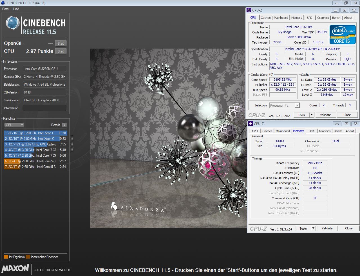Image resolution: width=360 pixels, height=276 pixels.
Task: Click the Aixsponza render preview image
Action: click(x=169, y=138)
